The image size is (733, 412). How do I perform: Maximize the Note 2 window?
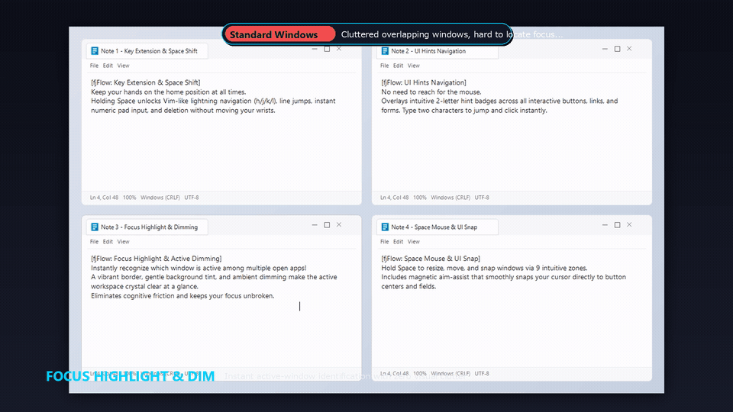(x=617, y=49)
